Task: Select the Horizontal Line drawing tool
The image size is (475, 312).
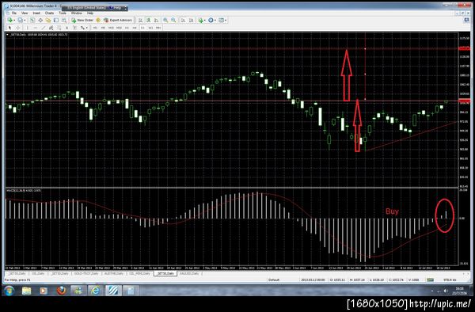Action: coord(35,28)
